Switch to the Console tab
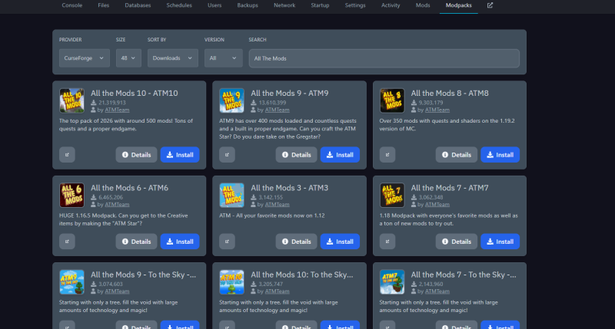This screenshot has width=615, height=329. tap(72, 5)
